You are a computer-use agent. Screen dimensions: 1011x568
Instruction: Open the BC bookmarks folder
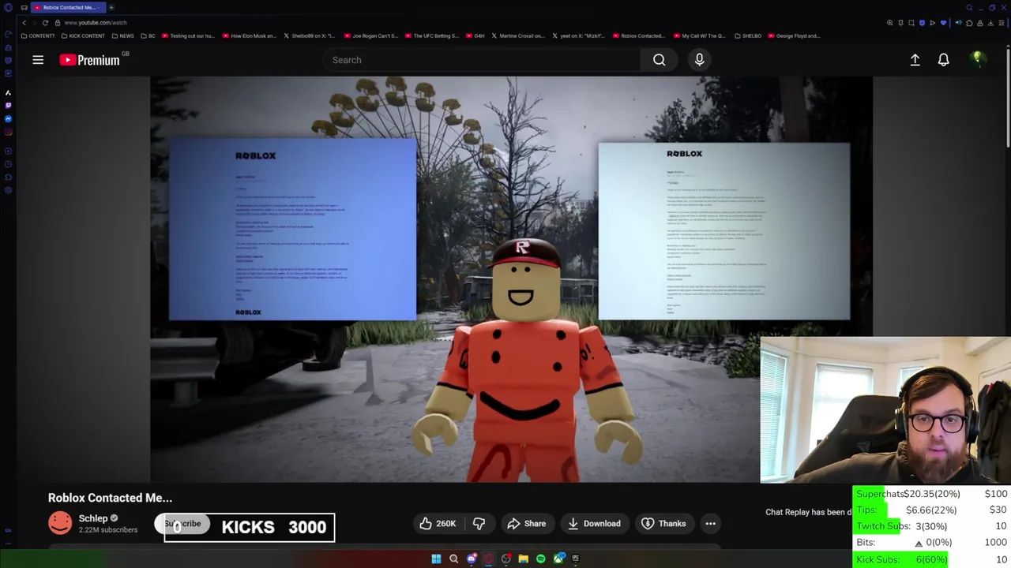point(148,35)
